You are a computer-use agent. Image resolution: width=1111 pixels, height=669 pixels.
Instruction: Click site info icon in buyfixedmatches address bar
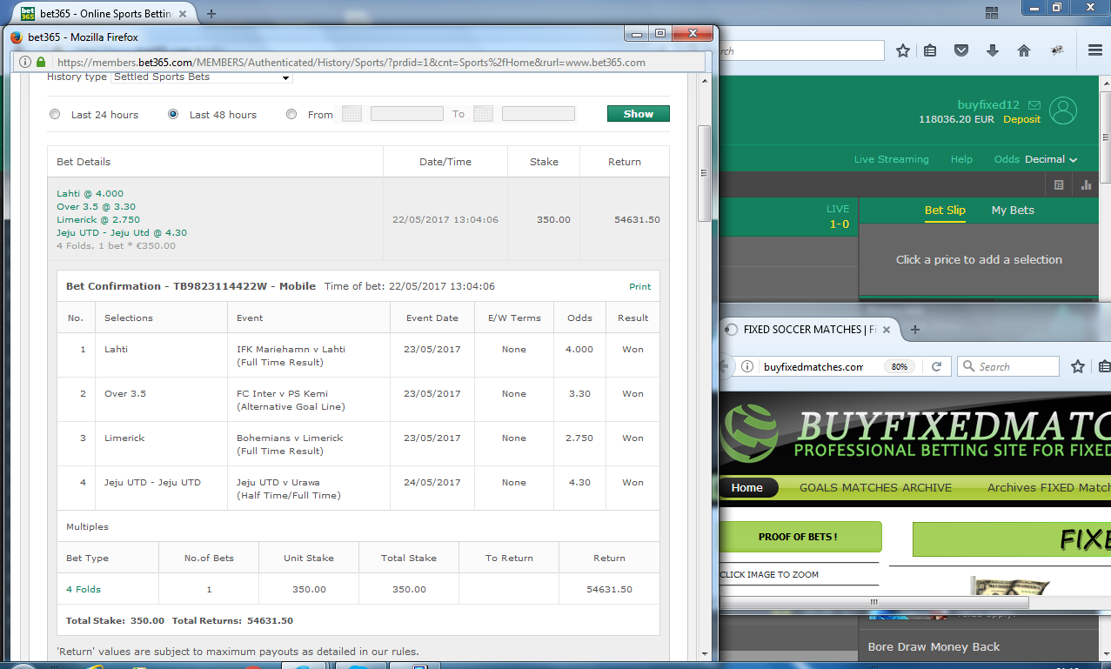(x=749, y=366)
